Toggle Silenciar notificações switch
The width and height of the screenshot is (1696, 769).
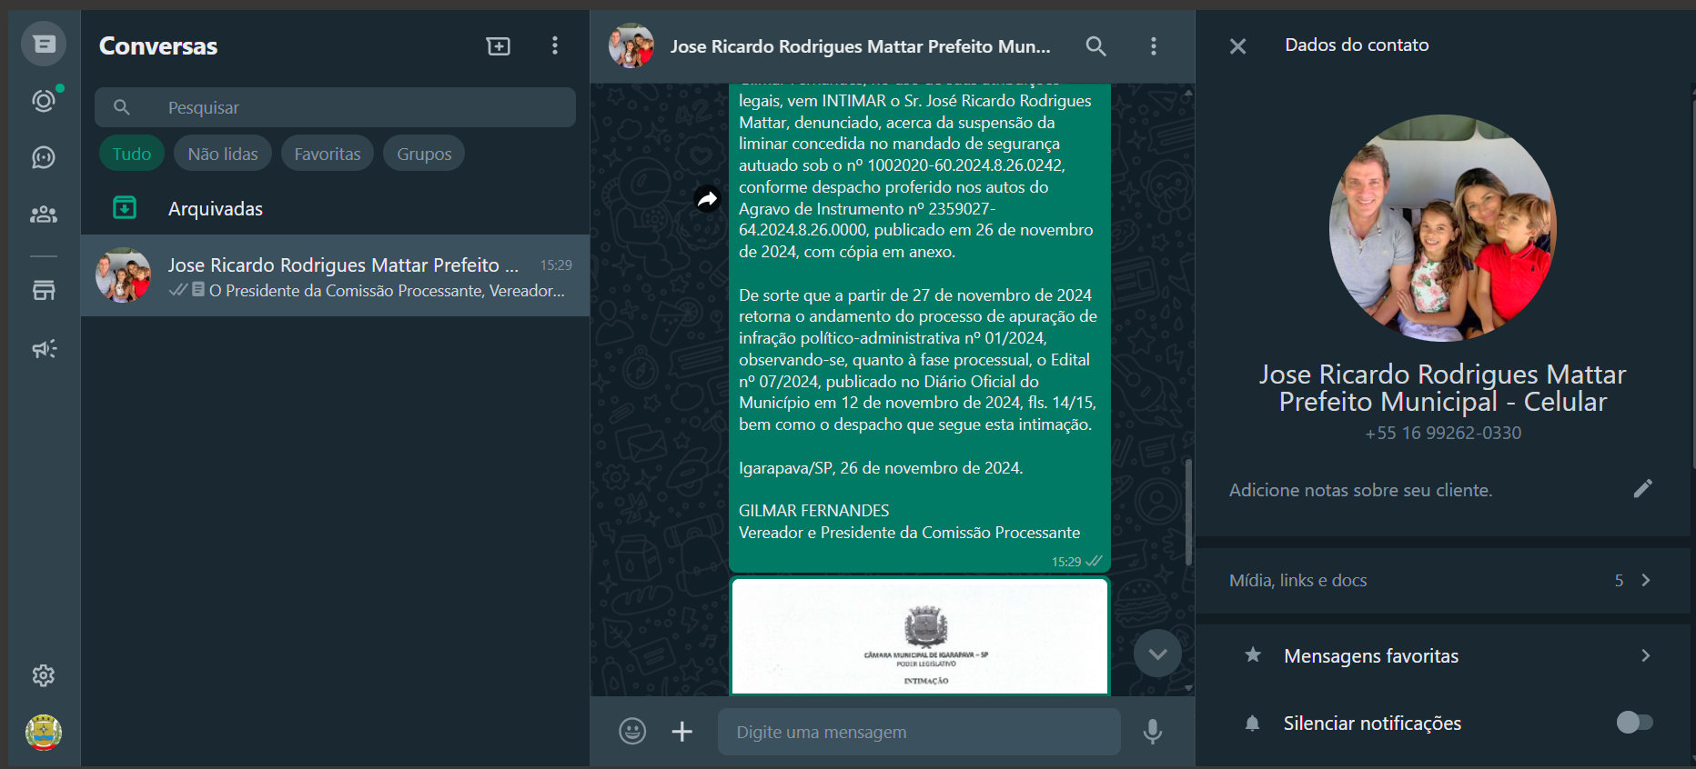(x=1634, y=723)
